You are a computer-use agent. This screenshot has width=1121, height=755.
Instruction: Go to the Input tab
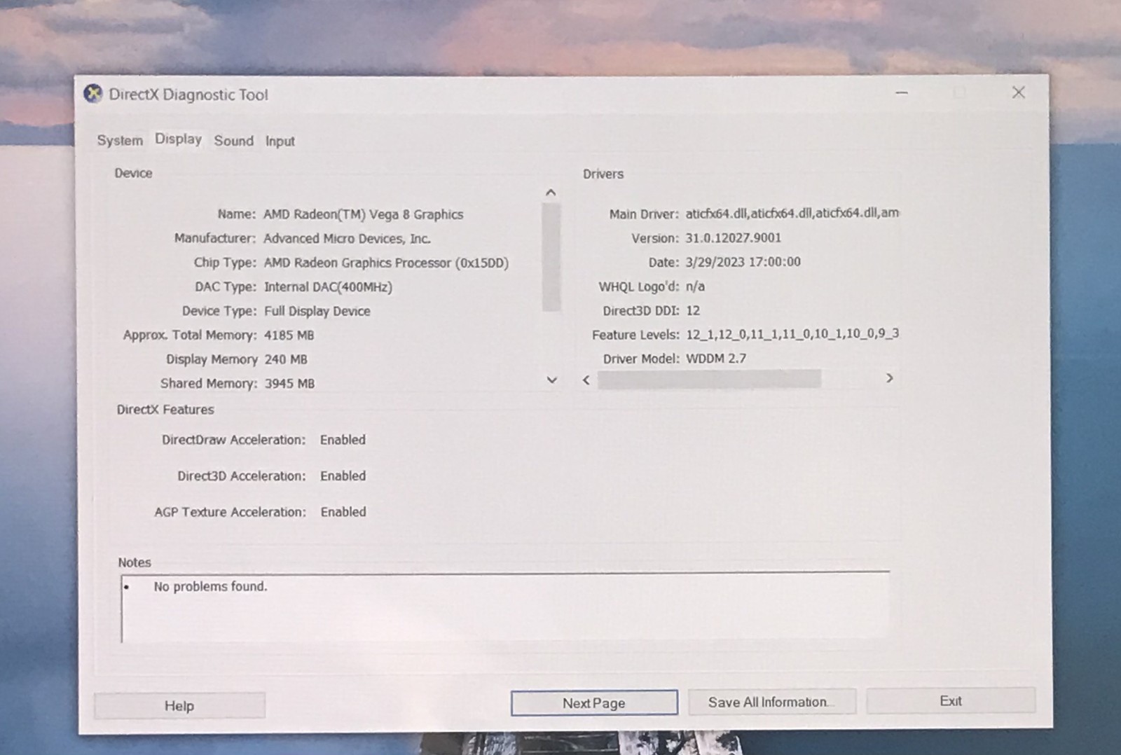point(280,141)
